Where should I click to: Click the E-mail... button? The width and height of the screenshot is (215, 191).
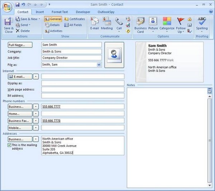pyautogui.click(x=20, y=76)
